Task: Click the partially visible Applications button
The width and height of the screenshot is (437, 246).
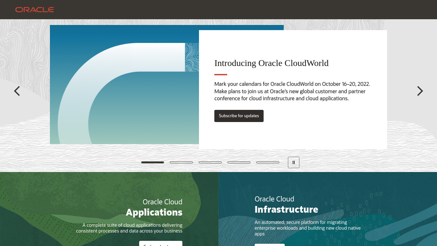Action: [x=161, y=243]
